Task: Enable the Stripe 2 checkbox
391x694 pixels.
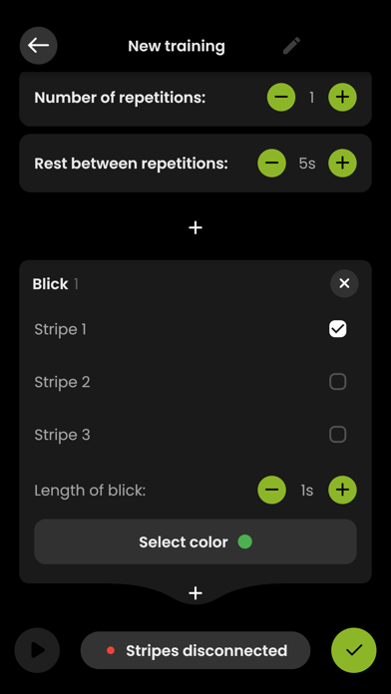Action: tap(338, 382)
